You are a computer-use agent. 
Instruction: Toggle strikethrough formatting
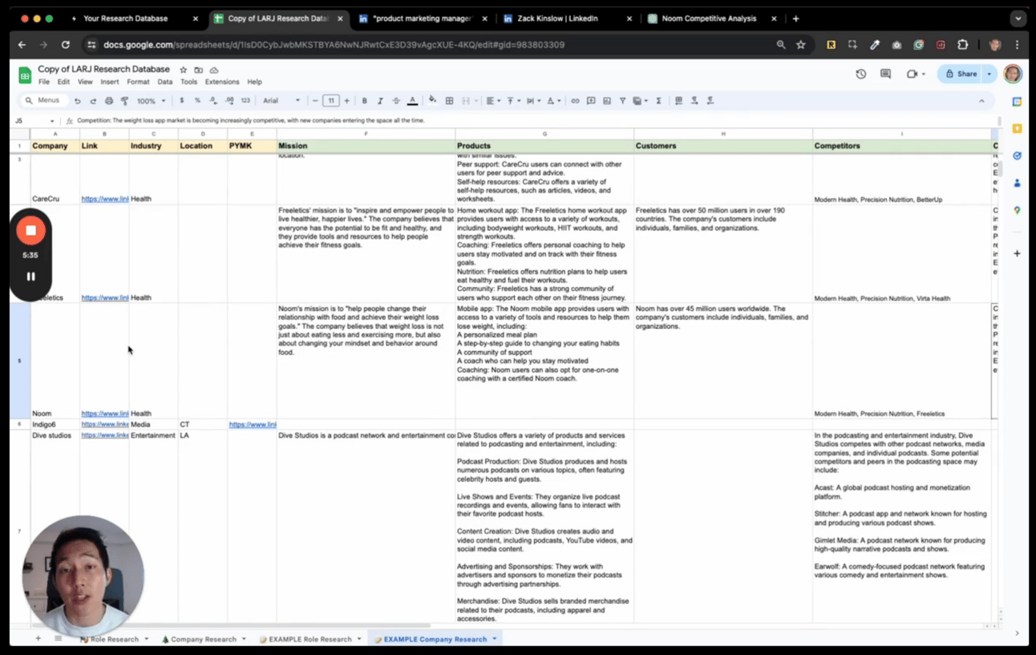[396, 101]
